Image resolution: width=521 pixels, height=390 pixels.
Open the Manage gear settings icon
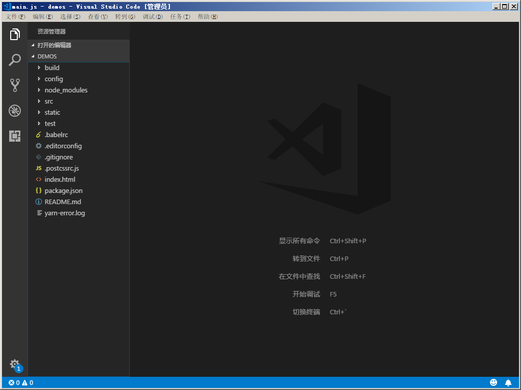14,364
